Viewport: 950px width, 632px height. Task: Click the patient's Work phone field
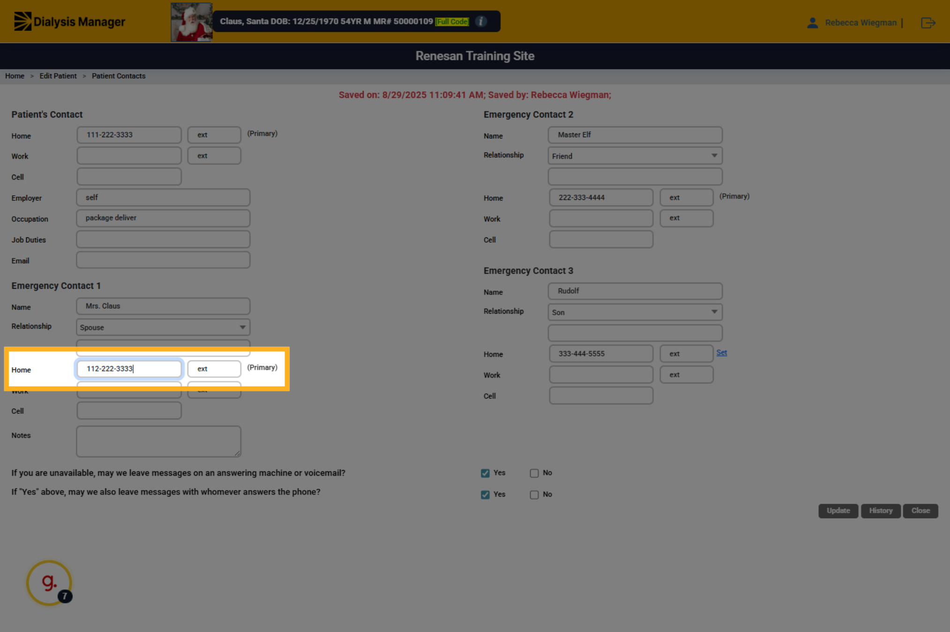click(129, 156)
